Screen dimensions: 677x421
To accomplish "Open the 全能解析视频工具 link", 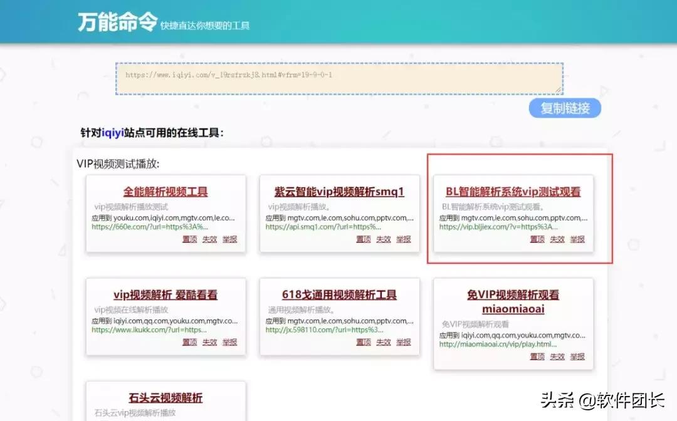I will click(164, 192).
